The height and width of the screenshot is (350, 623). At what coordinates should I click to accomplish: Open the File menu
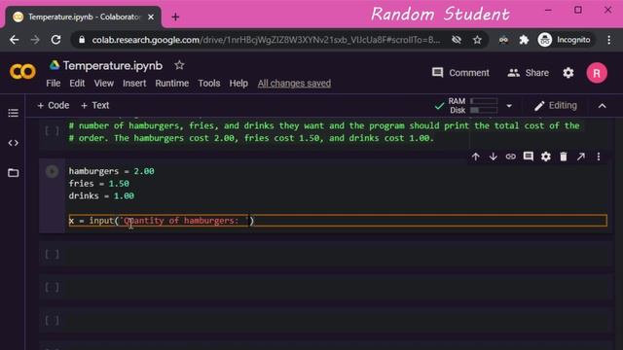click(x=54, y=84)
